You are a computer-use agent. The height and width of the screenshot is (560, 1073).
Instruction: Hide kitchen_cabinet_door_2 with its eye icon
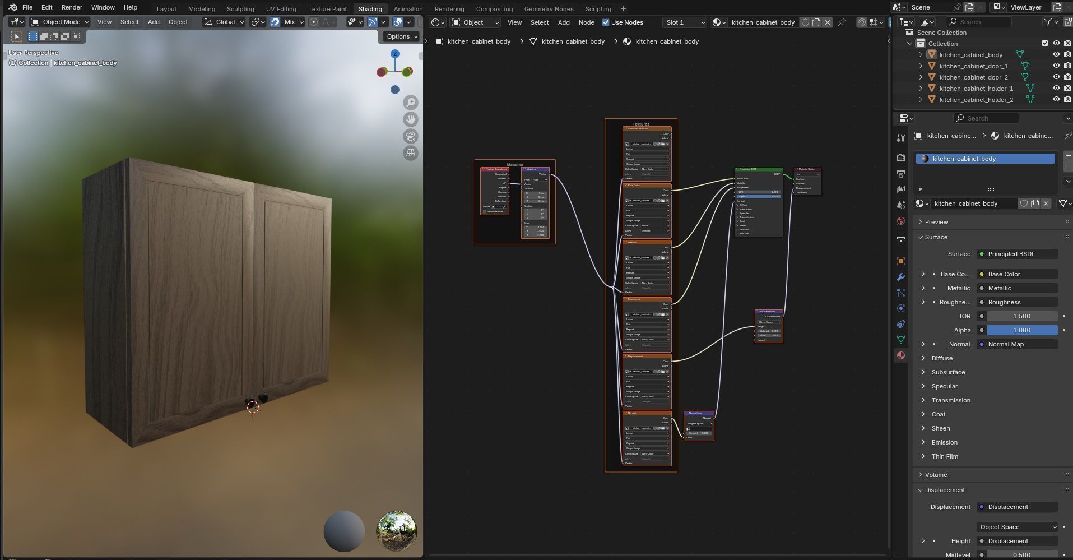[1056, 77]
